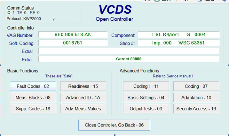Viewport: 229px width, 136px height.
Task: Open Supp. Codes - 18
Action: click(x=33, y=109)
